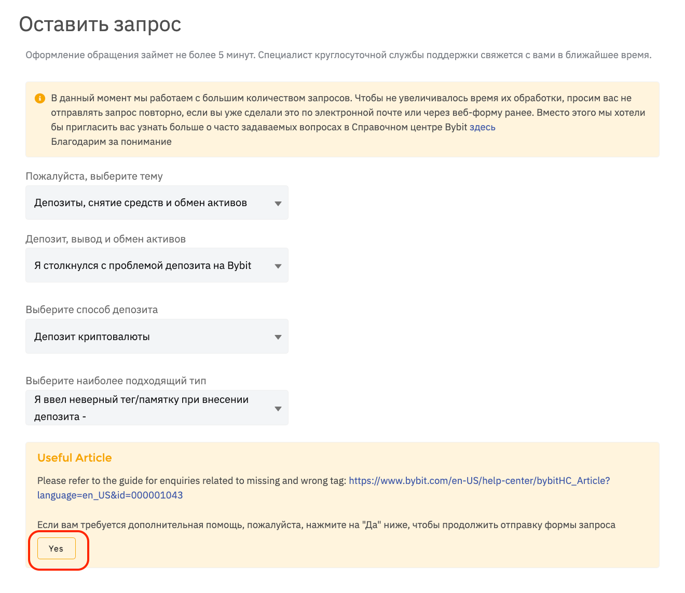
Task: Open the "Депозиты, снятие средств" topic dropdown text
Action: point(141,203)
